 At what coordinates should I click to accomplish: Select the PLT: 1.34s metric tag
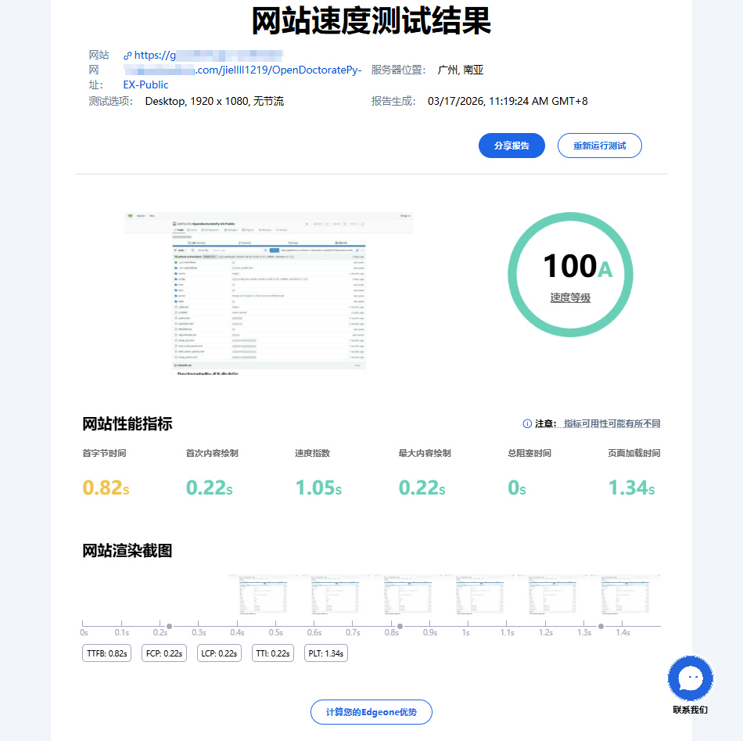325,653
